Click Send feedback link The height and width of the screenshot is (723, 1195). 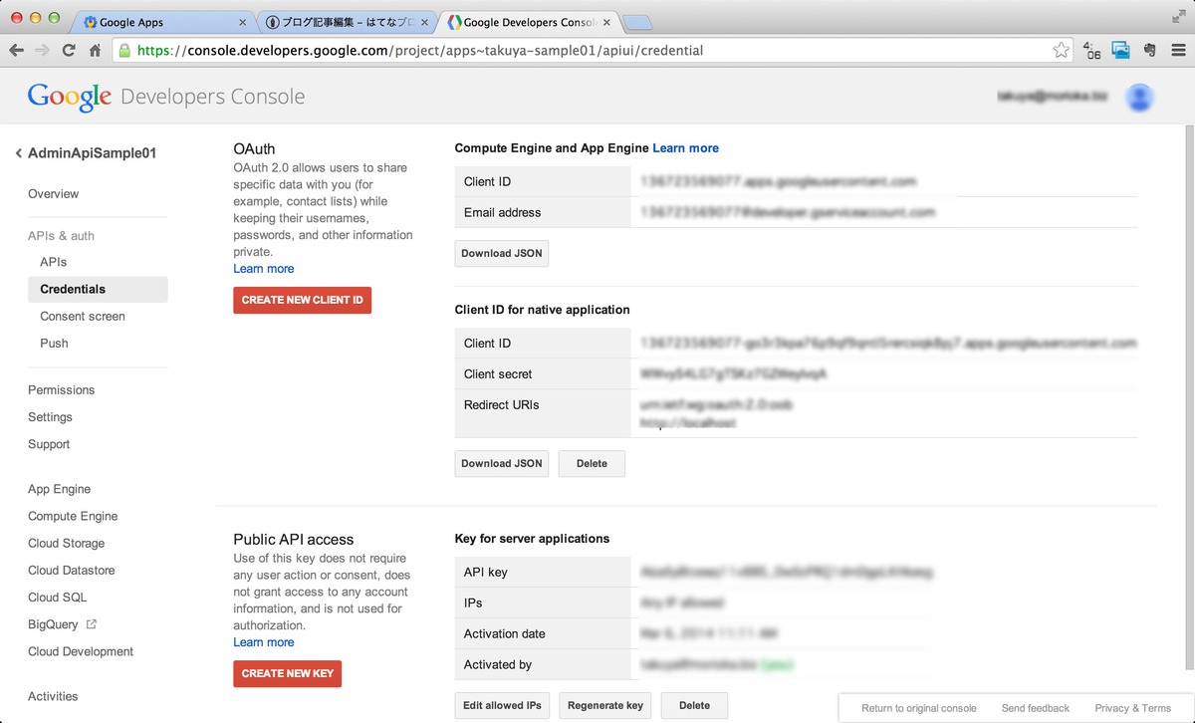pyautogui.click(x=1036, y=708)
